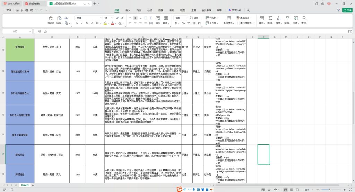This screenshot has height=192, width=355.
Task: Click the cloud upload icon
Action: [338, 10]
